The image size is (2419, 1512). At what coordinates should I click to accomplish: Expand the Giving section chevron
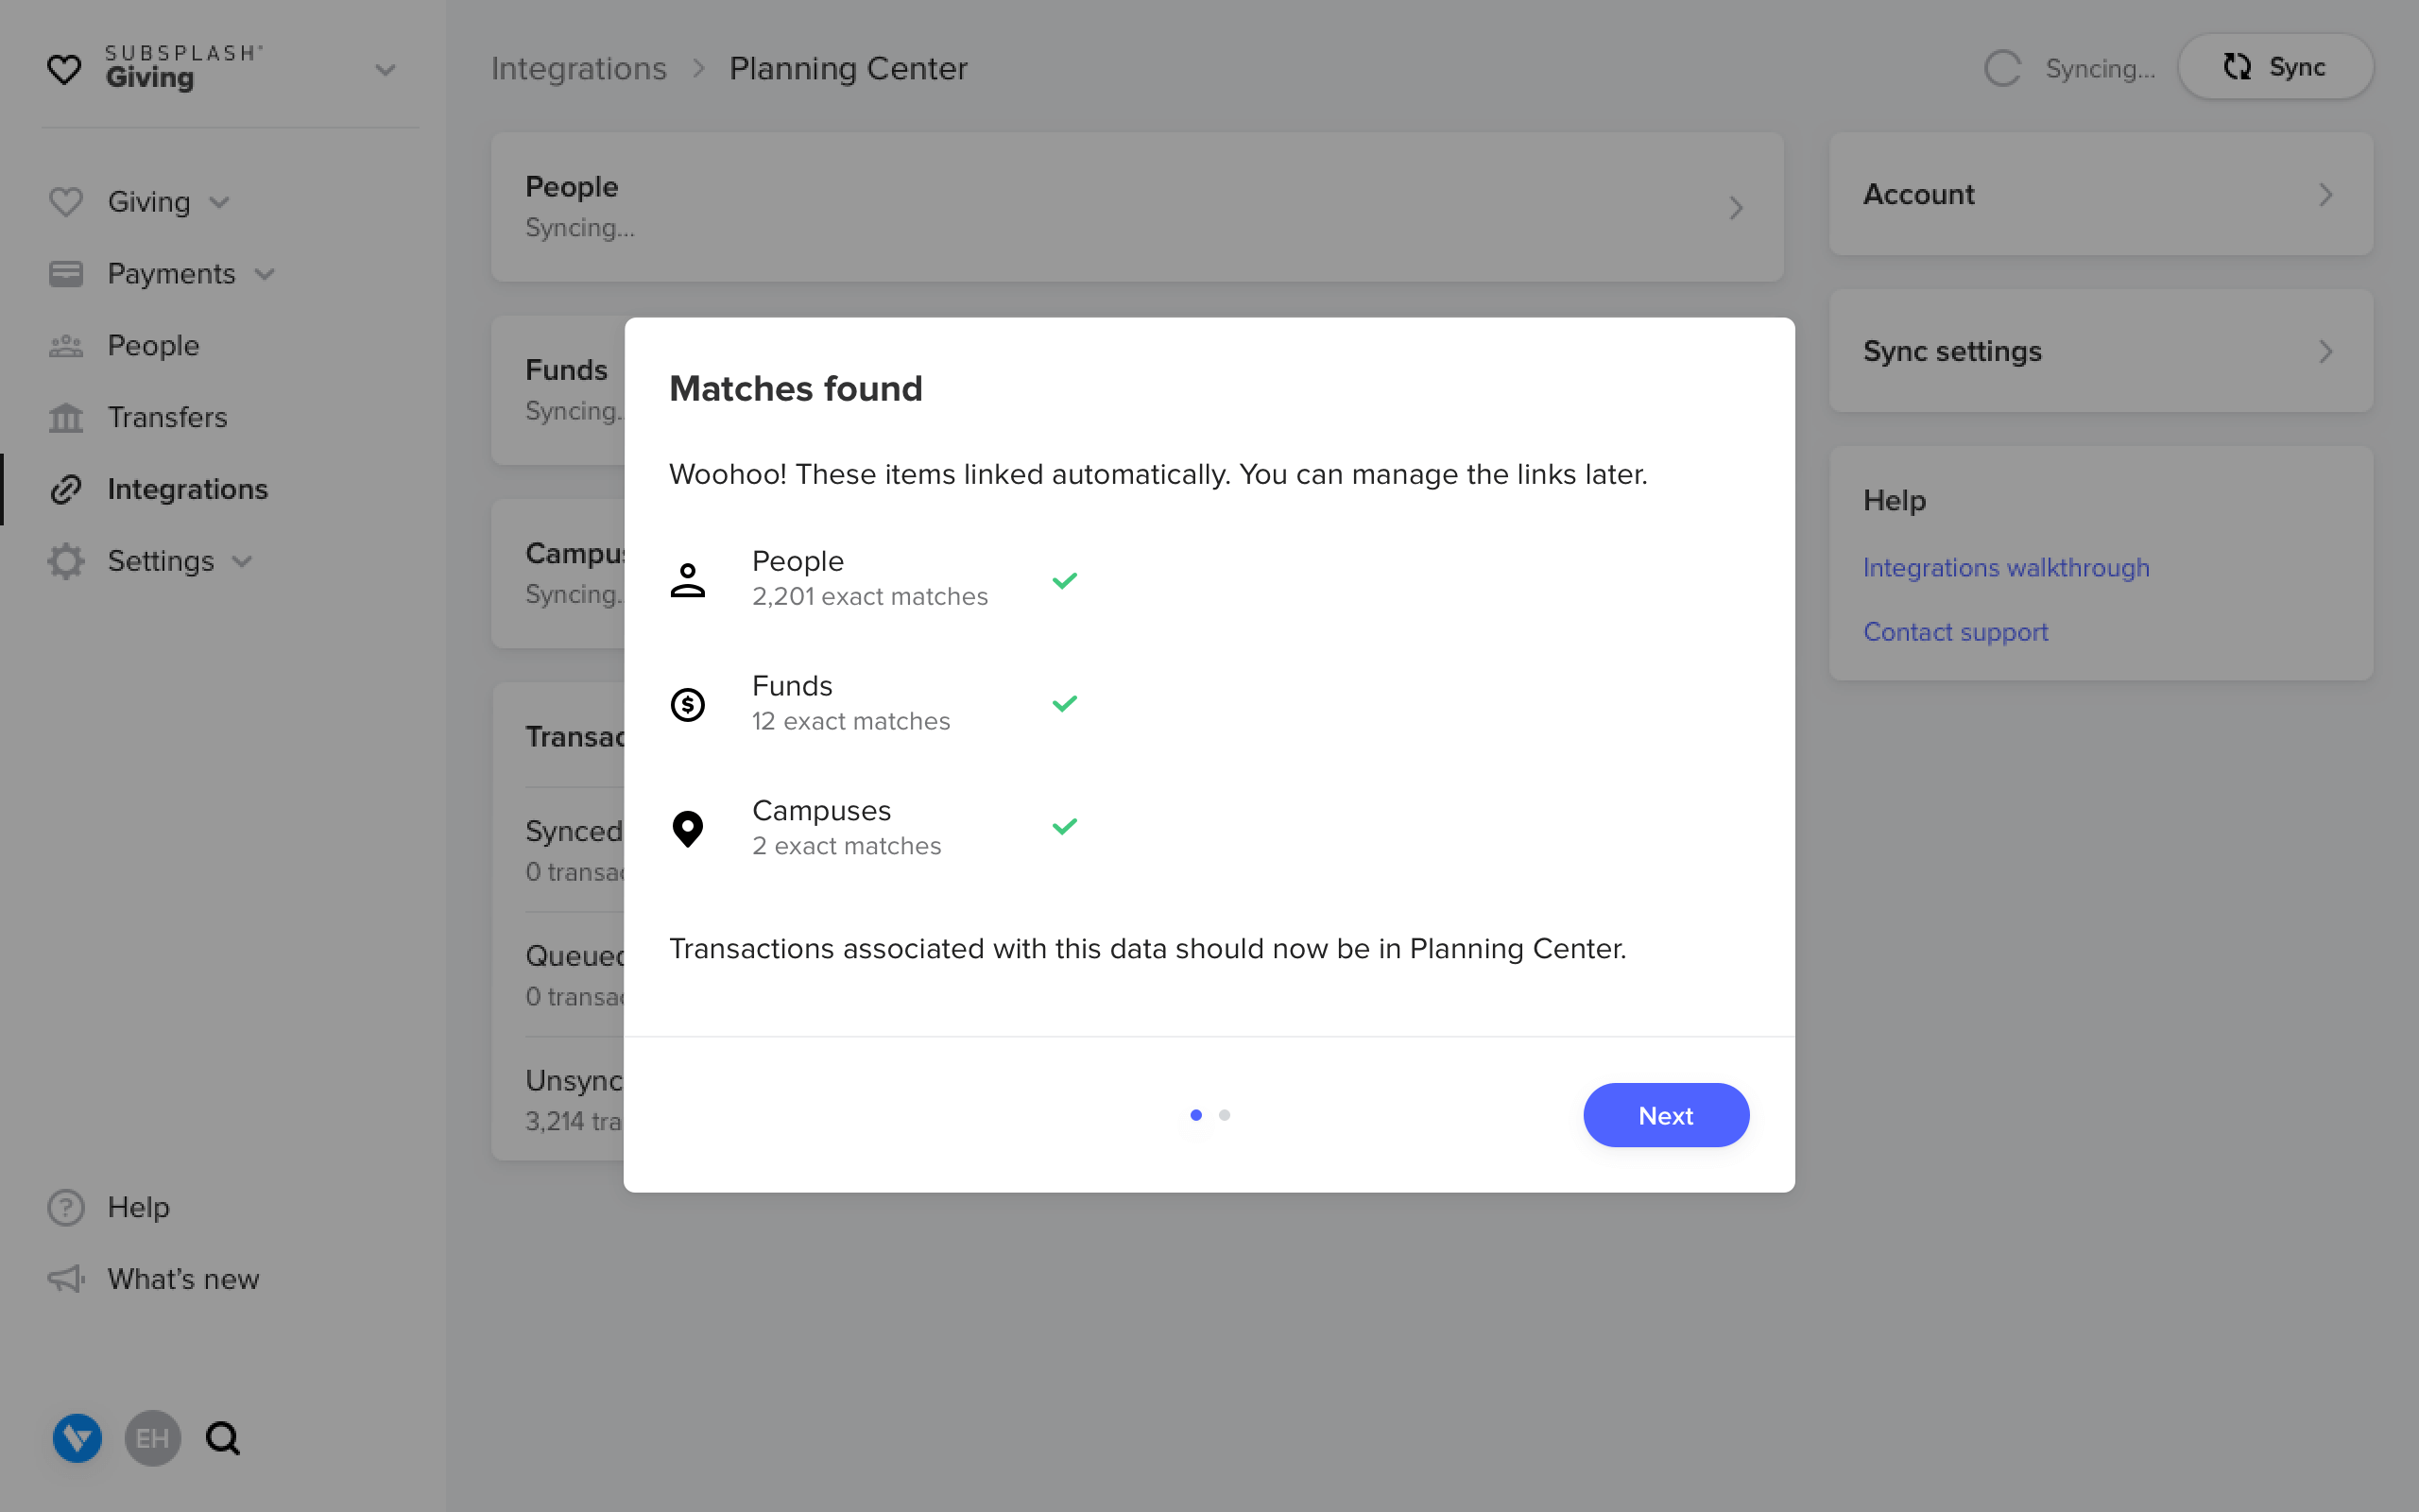(x=220, y=202)
